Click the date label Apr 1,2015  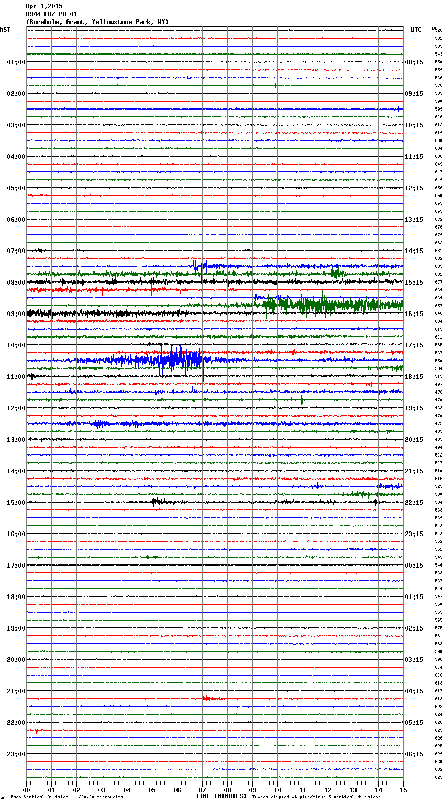click(44, 6)
